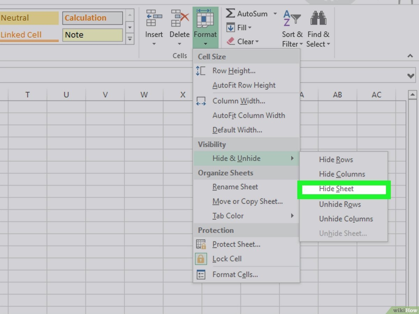Open the Tab Color option
The width and height of the screenshot is (419, 314).
228,216
